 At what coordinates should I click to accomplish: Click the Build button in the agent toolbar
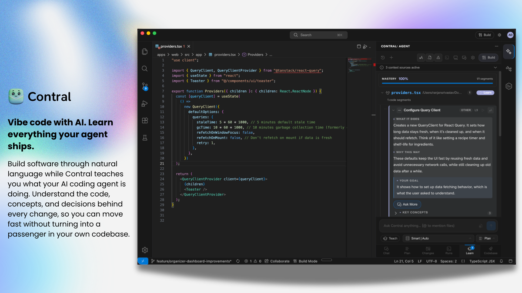pos(489,57)
